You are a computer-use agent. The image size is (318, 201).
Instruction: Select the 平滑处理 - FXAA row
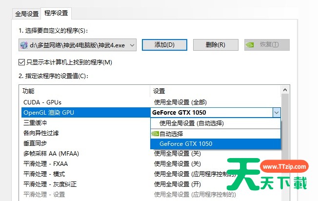click(151, 164)
